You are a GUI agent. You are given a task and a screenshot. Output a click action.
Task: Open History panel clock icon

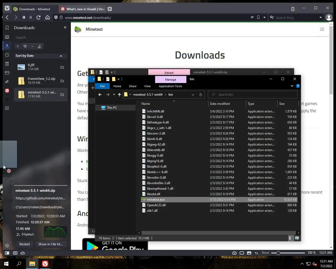pos(7,55)
